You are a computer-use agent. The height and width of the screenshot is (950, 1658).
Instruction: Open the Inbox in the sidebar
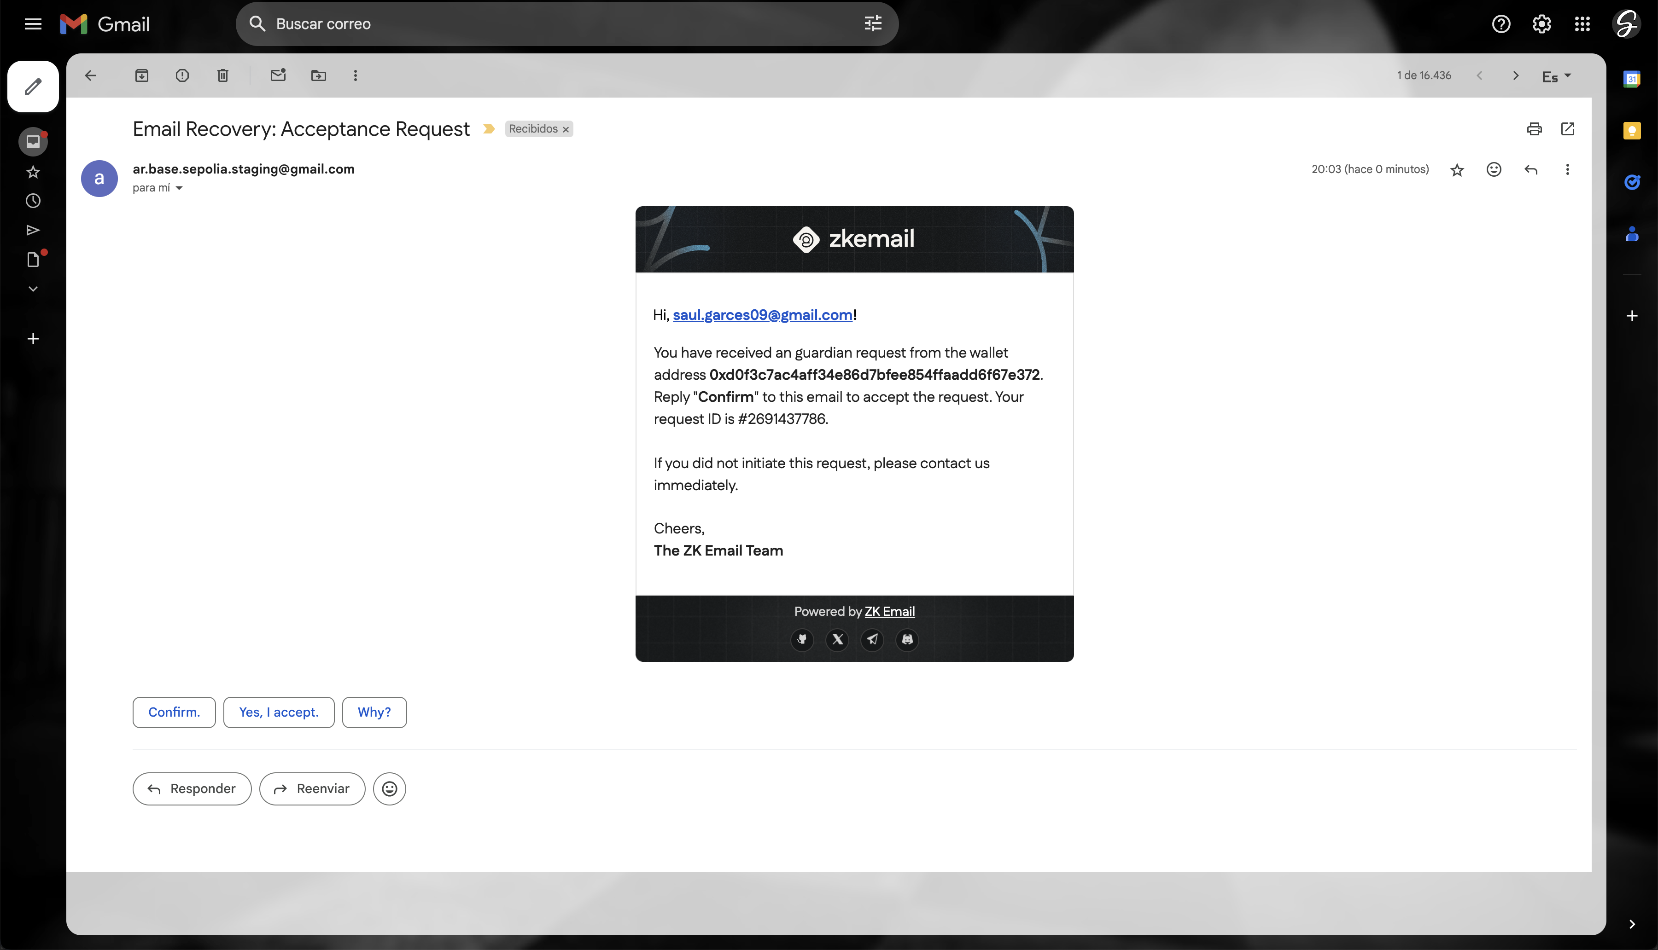33,142
